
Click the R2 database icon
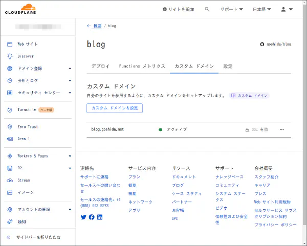10,168
